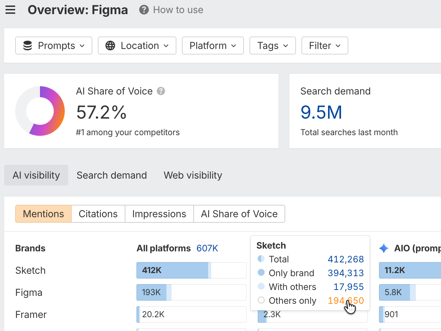The width and height of the screenshot is (441, 331).
Task: Click the AI Share of Voice donut chart
Action: tap(40, 111)
